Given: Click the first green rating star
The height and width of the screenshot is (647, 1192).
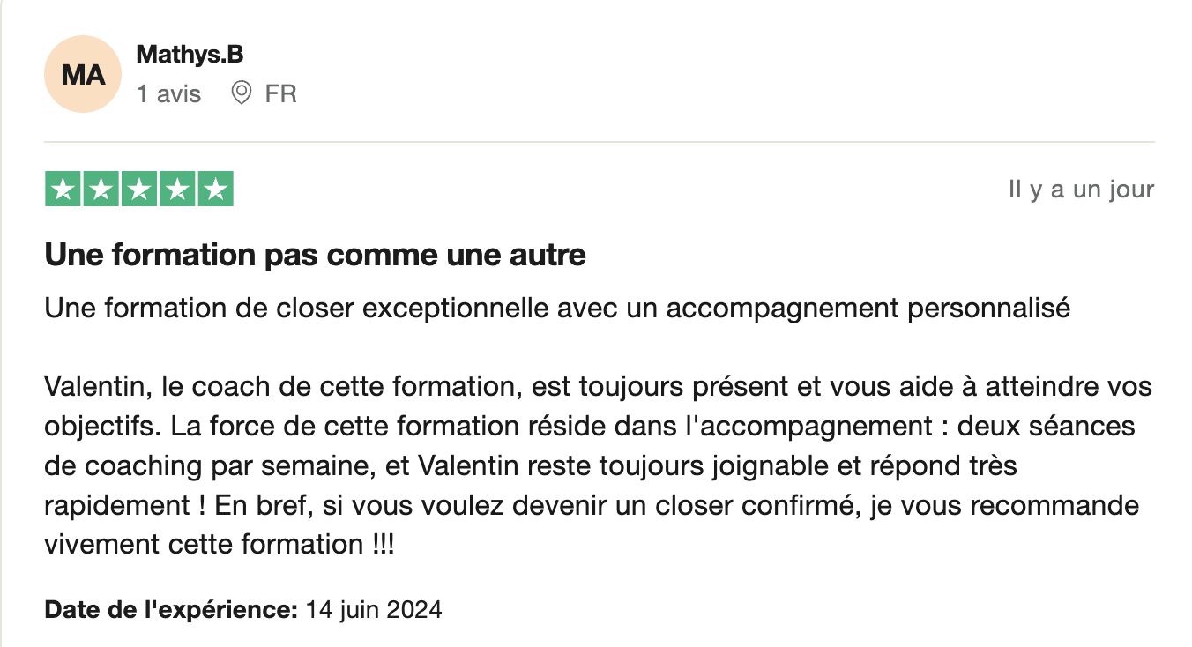Looking at the screenshot, I should (x=63, y=190).
